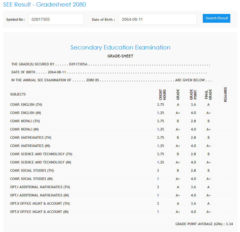240x232 pixels.
Task: Click the FINAL GRADE column header
Action: (208, 94)
